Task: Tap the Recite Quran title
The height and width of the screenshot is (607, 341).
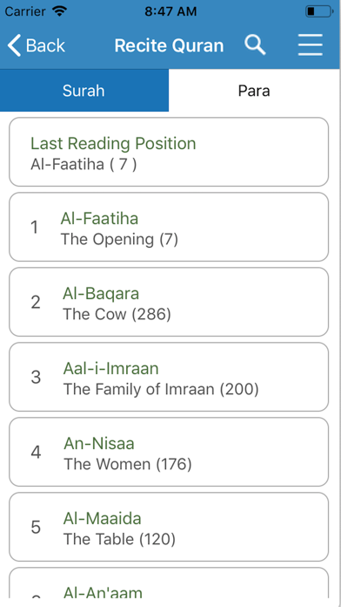Action: click(x=169, y=45)
